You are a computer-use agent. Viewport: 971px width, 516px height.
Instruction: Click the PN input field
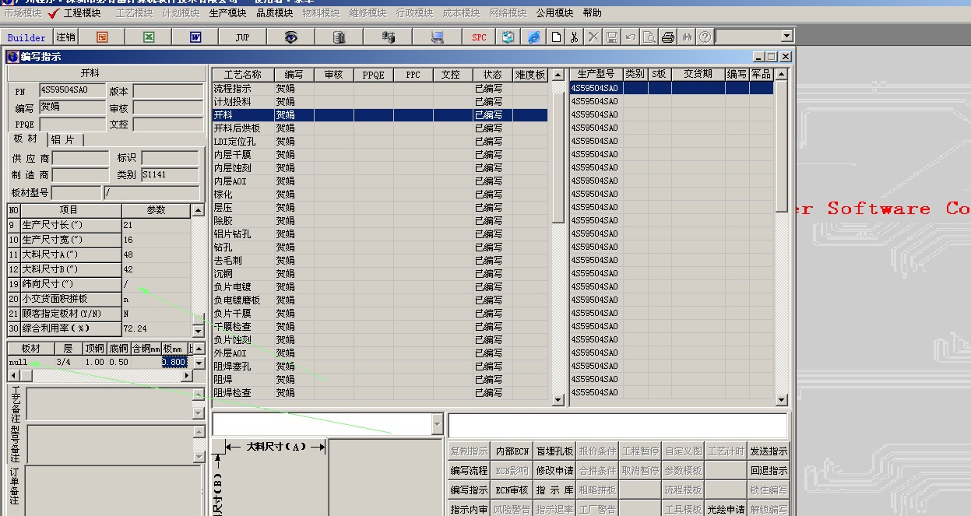72,90
